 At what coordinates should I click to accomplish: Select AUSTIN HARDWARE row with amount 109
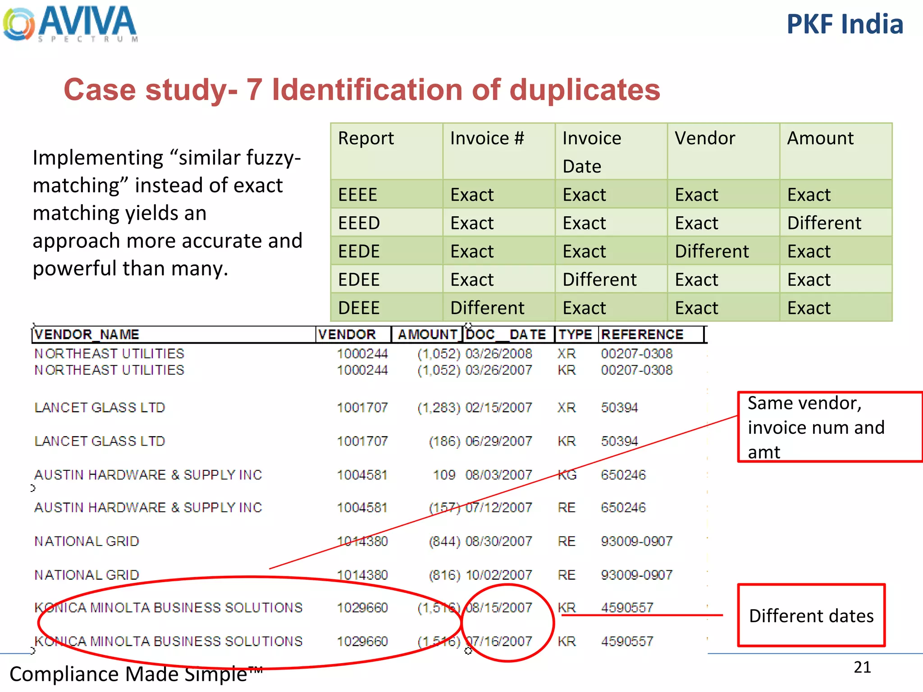click(339, 475)
